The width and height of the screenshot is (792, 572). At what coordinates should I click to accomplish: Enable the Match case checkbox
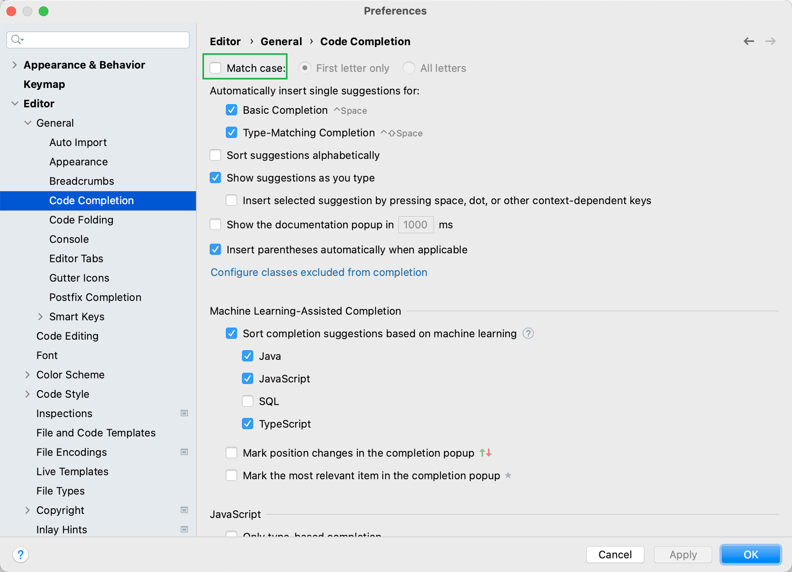click(x=216, y=68)
